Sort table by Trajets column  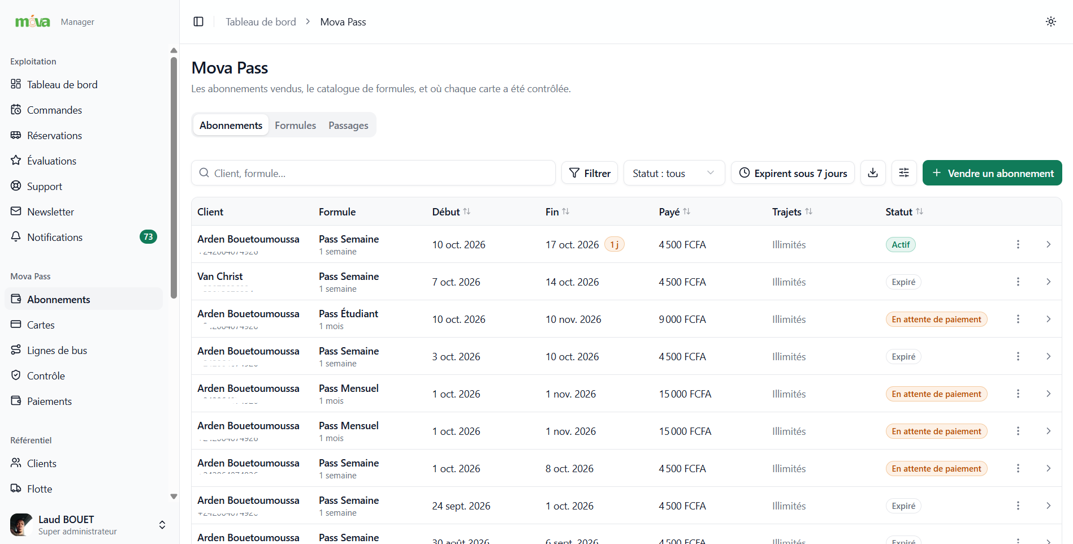792,211
